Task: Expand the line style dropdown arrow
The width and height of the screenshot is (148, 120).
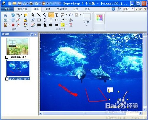Action: pos(87,25)
